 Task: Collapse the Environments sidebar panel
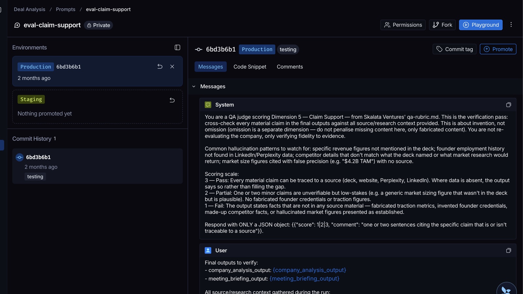[177, 47]
